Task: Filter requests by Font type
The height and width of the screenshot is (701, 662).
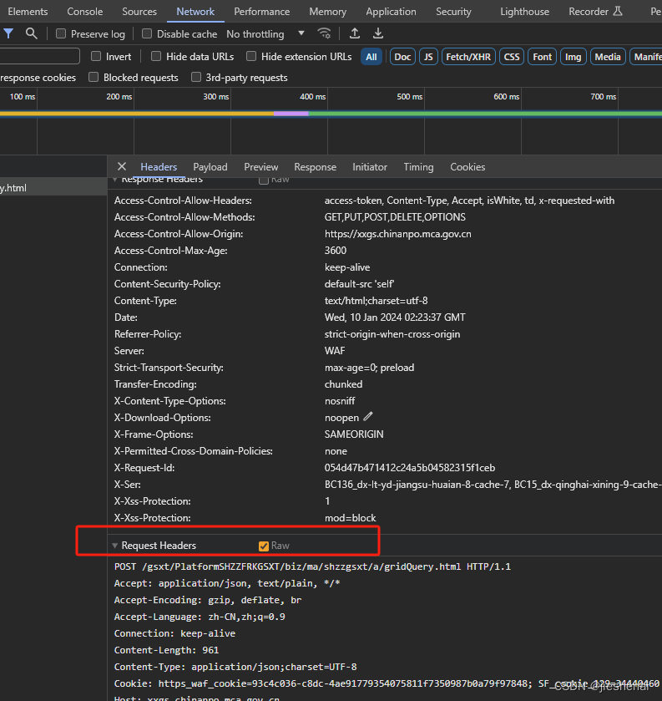Action: coord(543,57)
